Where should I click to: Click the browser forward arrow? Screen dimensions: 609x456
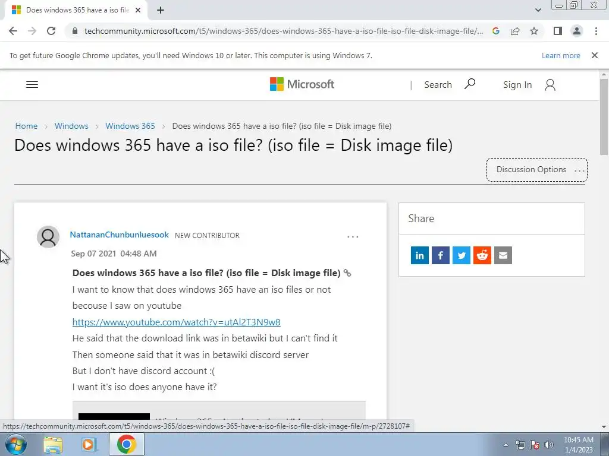click(x=32, y=31)
